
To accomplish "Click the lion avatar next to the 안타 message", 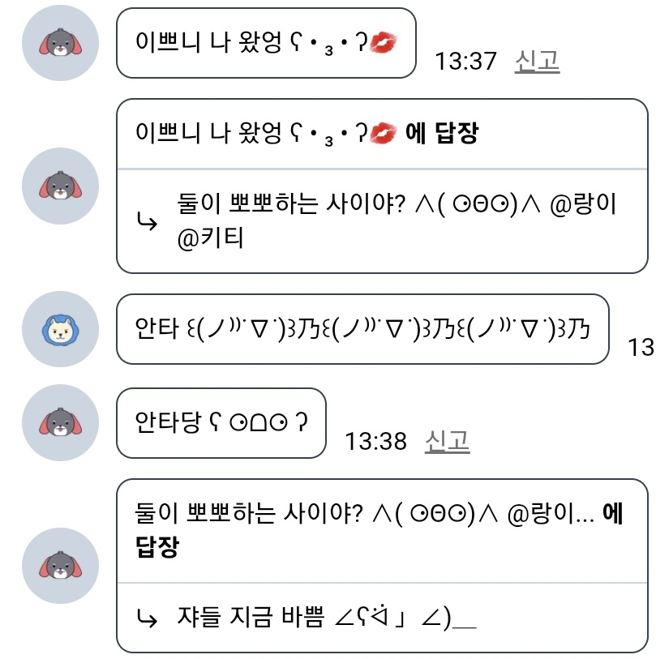I will pos(60,330).
